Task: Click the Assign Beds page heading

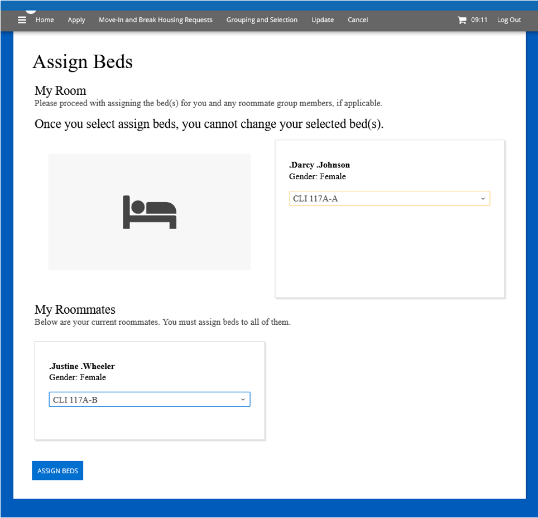Action: tap(83, 61)
